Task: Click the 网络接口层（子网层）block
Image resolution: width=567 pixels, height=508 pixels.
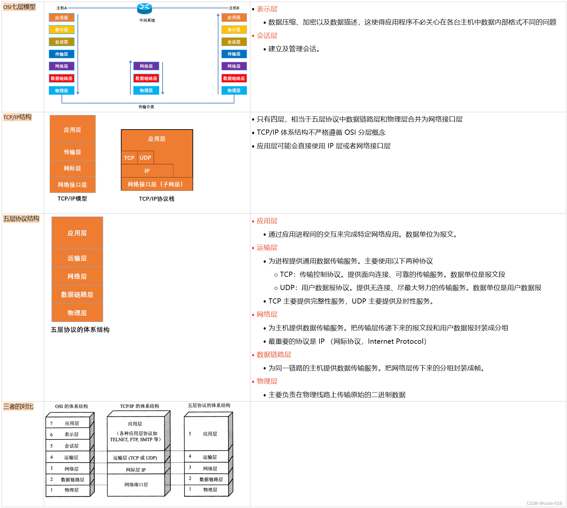Action: (157, 184)
